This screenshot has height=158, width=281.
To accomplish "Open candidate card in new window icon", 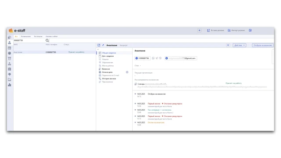I will (99, 45).
